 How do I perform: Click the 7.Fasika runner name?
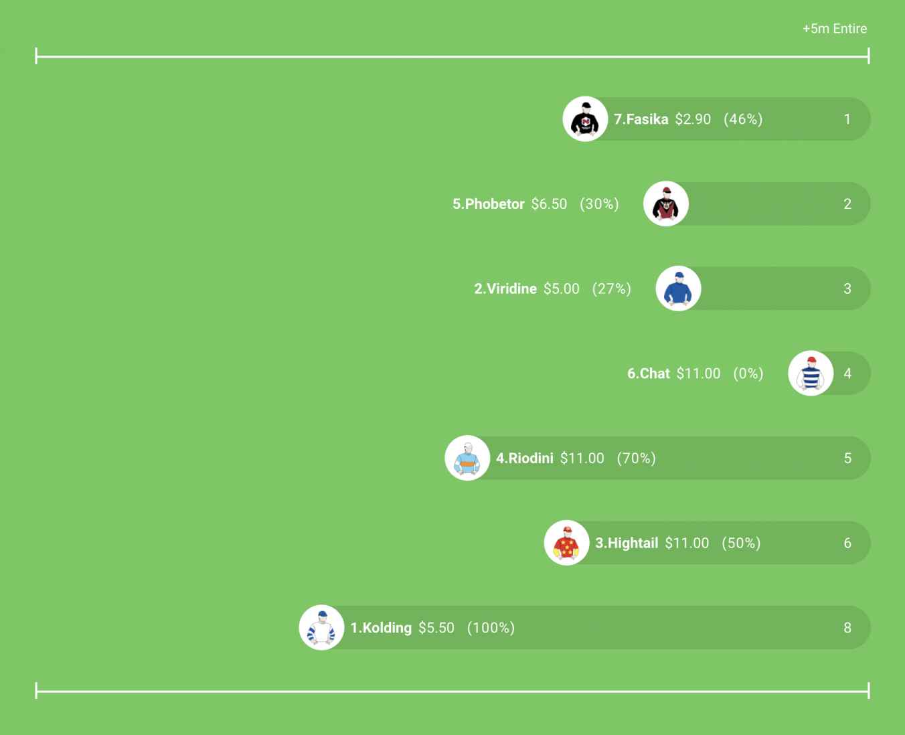(641, 119)
